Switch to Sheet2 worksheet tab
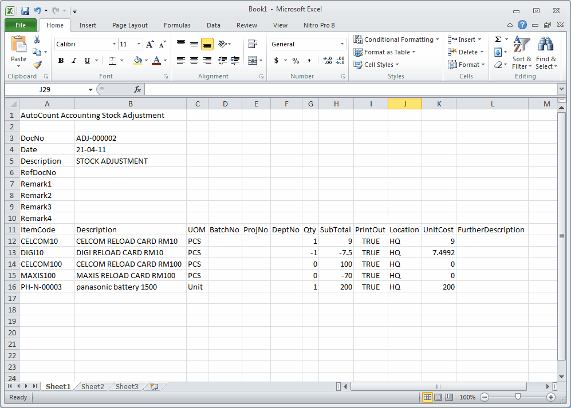The width and height of the screenshot is (571, 408). tap(93, 386)
